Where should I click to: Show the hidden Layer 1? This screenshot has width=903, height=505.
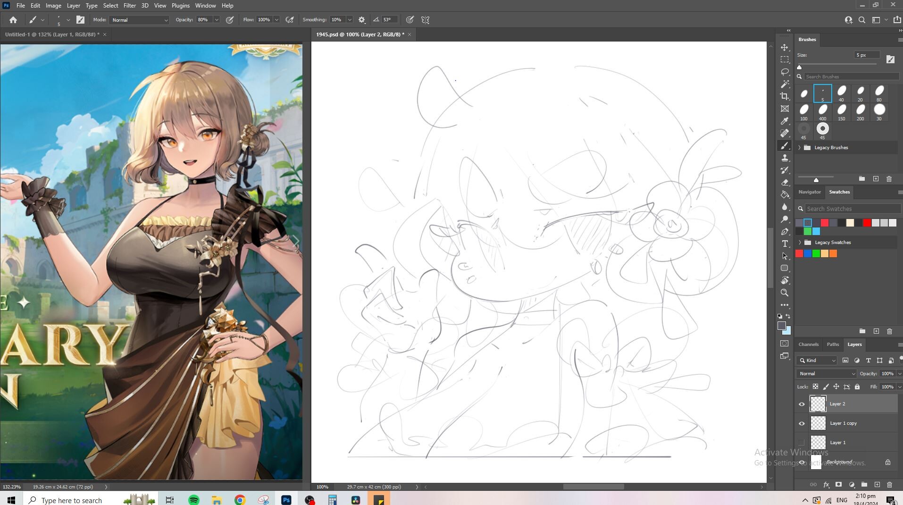[x=802, y=442]
